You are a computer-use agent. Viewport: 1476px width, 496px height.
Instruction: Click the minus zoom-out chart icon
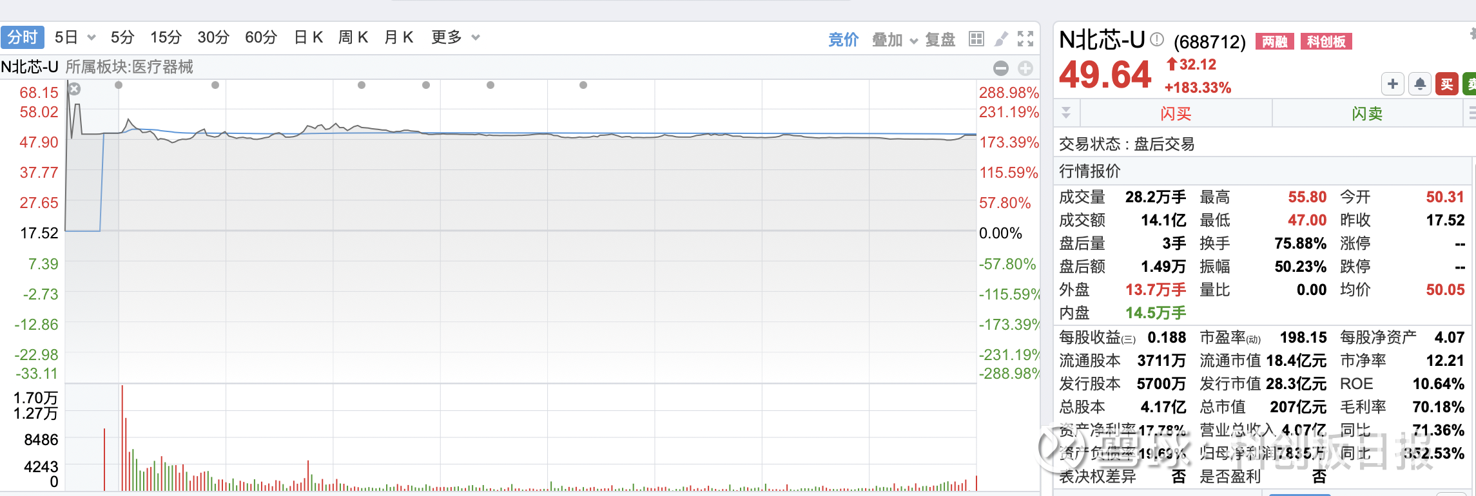point(1001,68)
